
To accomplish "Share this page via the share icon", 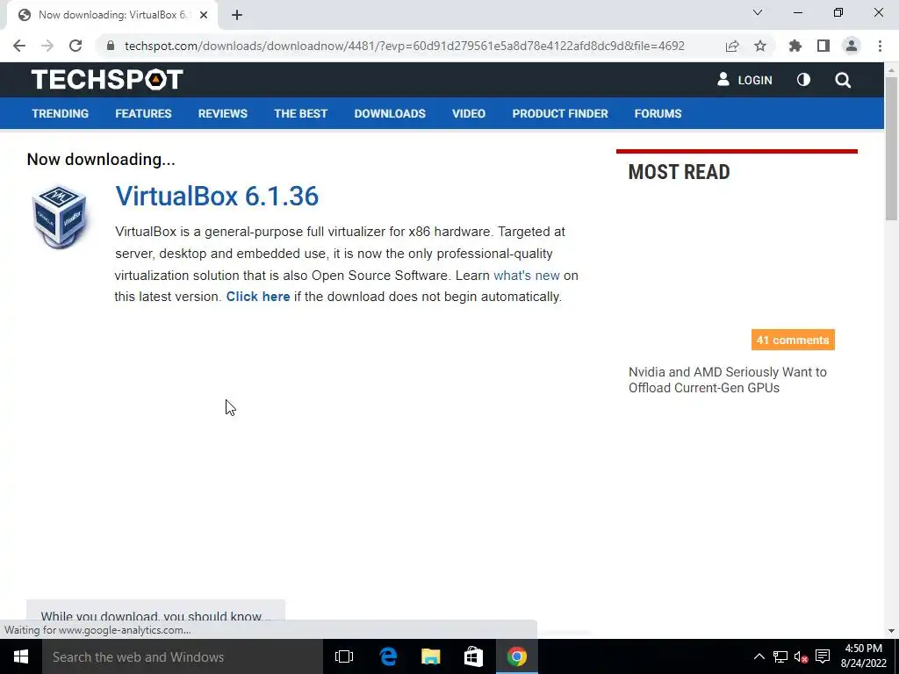I will (732, 46).
